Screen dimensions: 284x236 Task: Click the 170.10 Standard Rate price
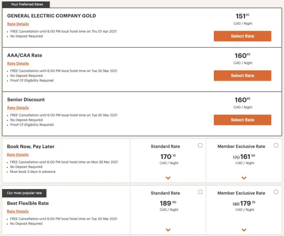168,157
